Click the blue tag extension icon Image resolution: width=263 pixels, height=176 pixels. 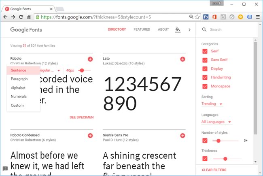(x=249, y=17)
